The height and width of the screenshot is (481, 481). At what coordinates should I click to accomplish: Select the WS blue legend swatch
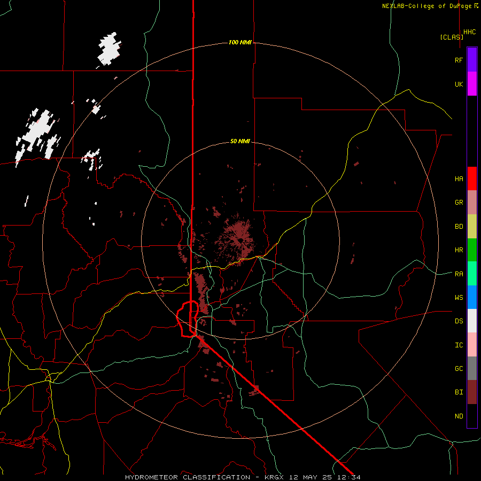472,297
